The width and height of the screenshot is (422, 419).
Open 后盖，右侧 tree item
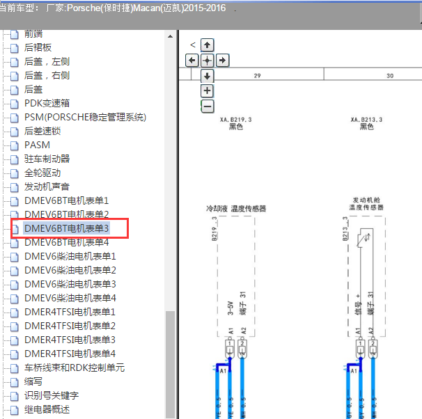coord(47,75)
